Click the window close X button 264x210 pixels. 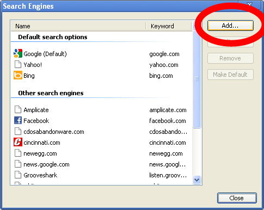(x=250, y=4)
